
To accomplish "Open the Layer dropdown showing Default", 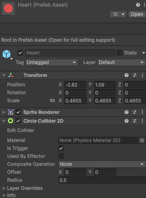I will [121, 62].
